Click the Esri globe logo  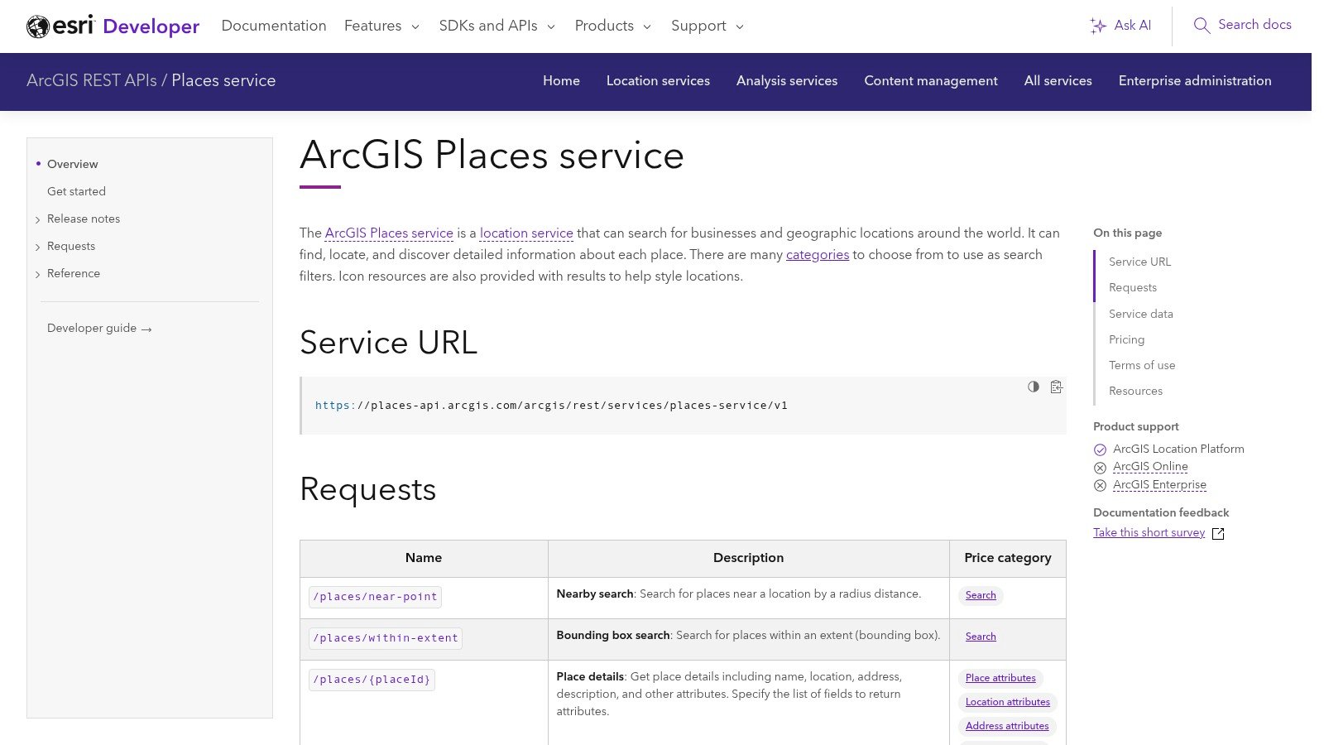[x=38, y=26]
